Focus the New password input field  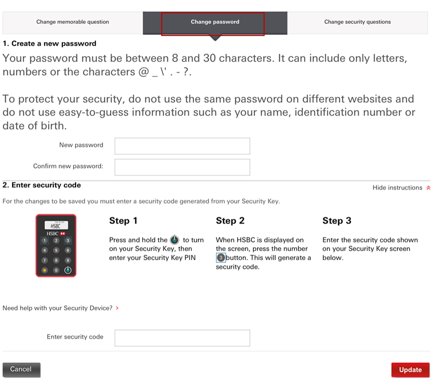[182, 146]
